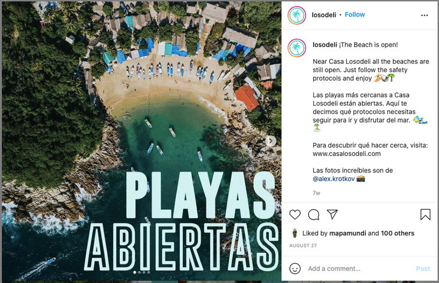439x283 pixels.
Task: Share the post via paper plane icon
Action: click(332, 214)
